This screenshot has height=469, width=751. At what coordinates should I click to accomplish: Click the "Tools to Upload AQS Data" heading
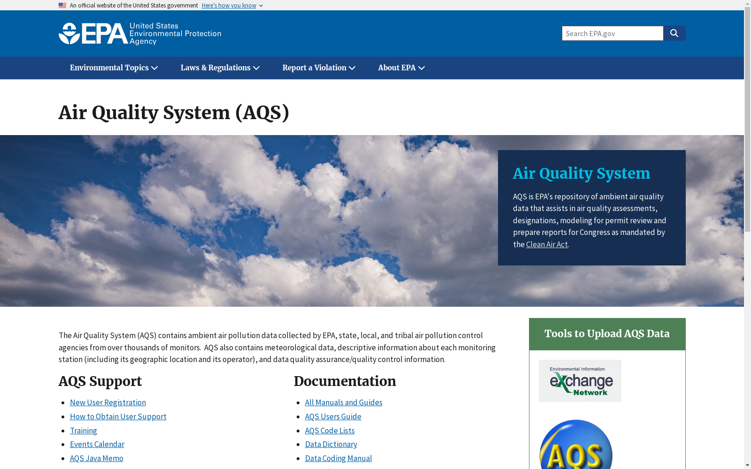coord(607,334)
